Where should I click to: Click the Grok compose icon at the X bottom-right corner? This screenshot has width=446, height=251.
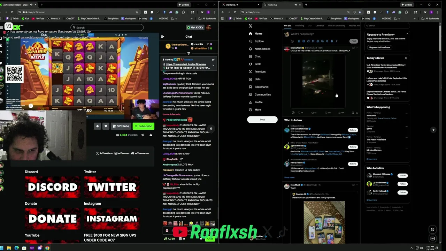(432, 229)
